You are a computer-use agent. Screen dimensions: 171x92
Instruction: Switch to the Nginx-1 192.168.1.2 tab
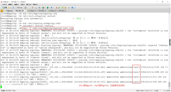37,11
